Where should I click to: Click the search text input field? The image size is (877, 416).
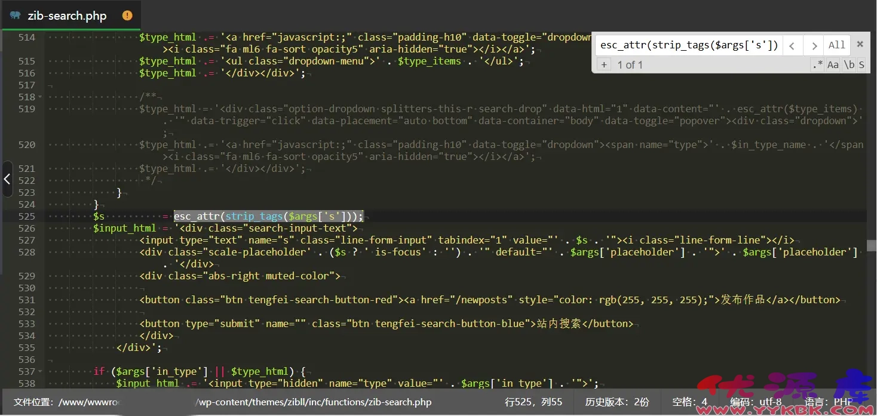tap(688, 45)
